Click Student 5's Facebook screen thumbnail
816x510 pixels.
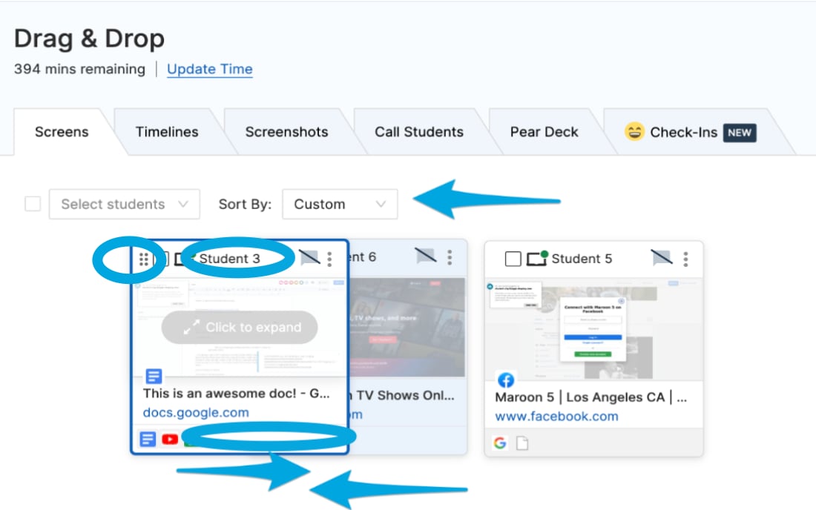click(x=593, y=328)
